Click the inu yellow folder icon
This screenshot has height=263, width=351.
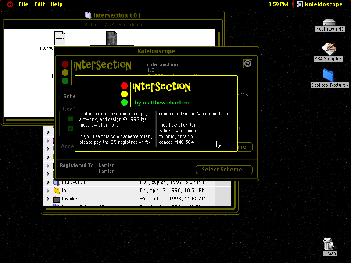click(x=57, y=190)
